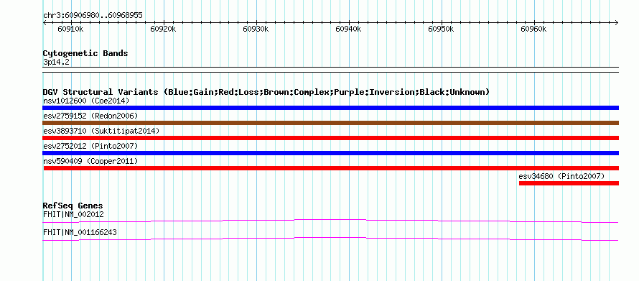
Task: Select the red esv3893710 loss variant bar
Action: (x=330, y=138)
